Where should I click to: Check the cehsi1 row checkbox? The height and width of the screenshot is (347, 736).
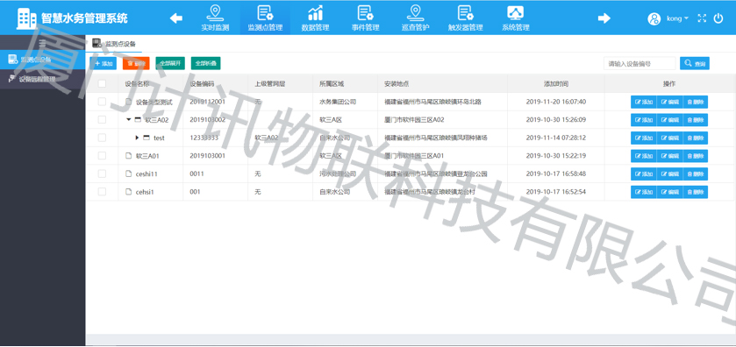coord(102,191)
